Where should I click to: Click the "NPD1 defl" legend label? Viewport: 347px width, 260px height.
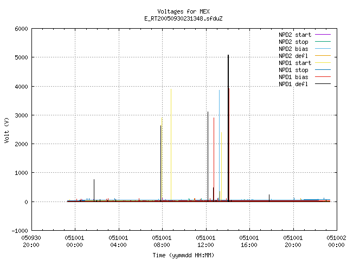coord(293,84)
